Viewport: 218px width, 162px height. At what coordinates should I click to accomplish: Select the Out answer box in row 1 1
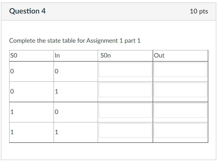(180, 130)
